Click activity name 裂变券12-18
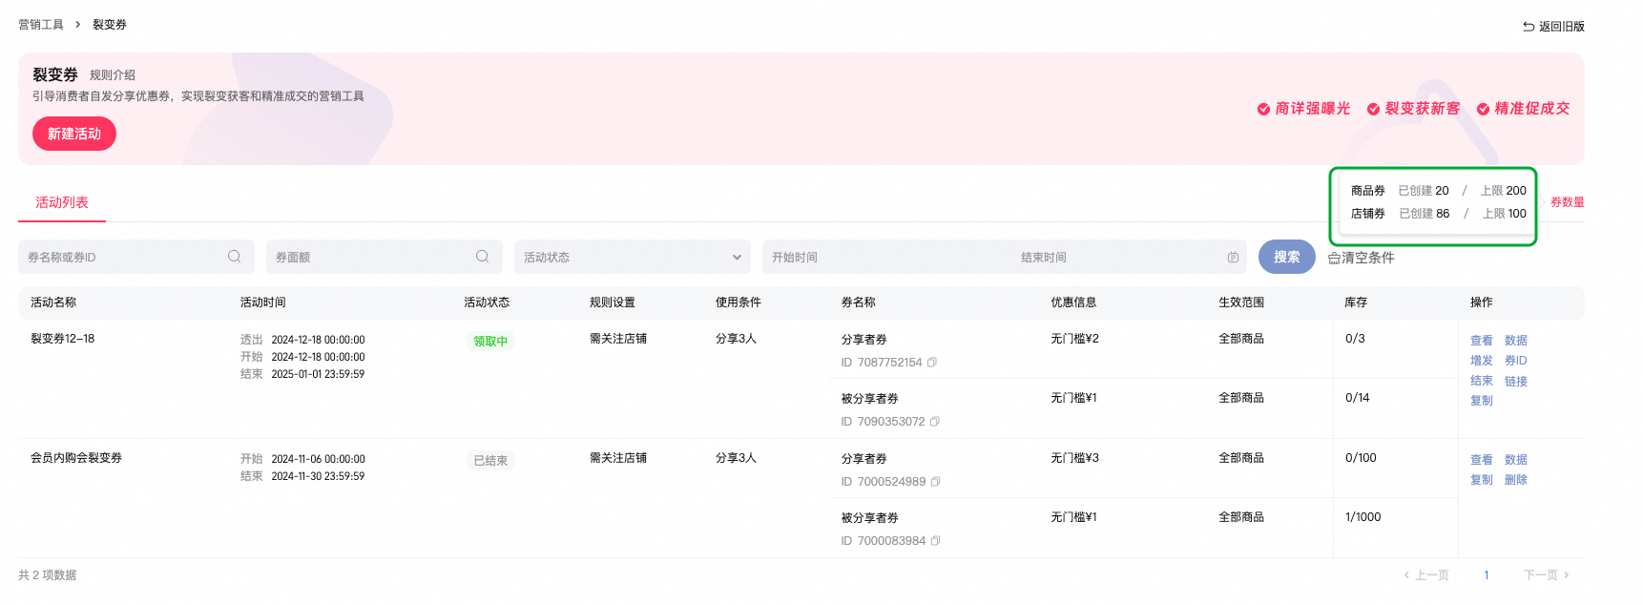Screen dimensions: 1643x605 tap(63, 339)
